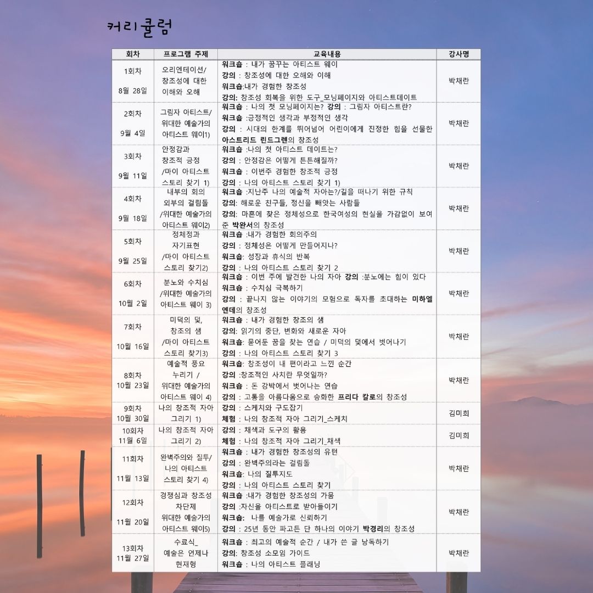Click the topic '분노와 수치심'

point(186,283)
